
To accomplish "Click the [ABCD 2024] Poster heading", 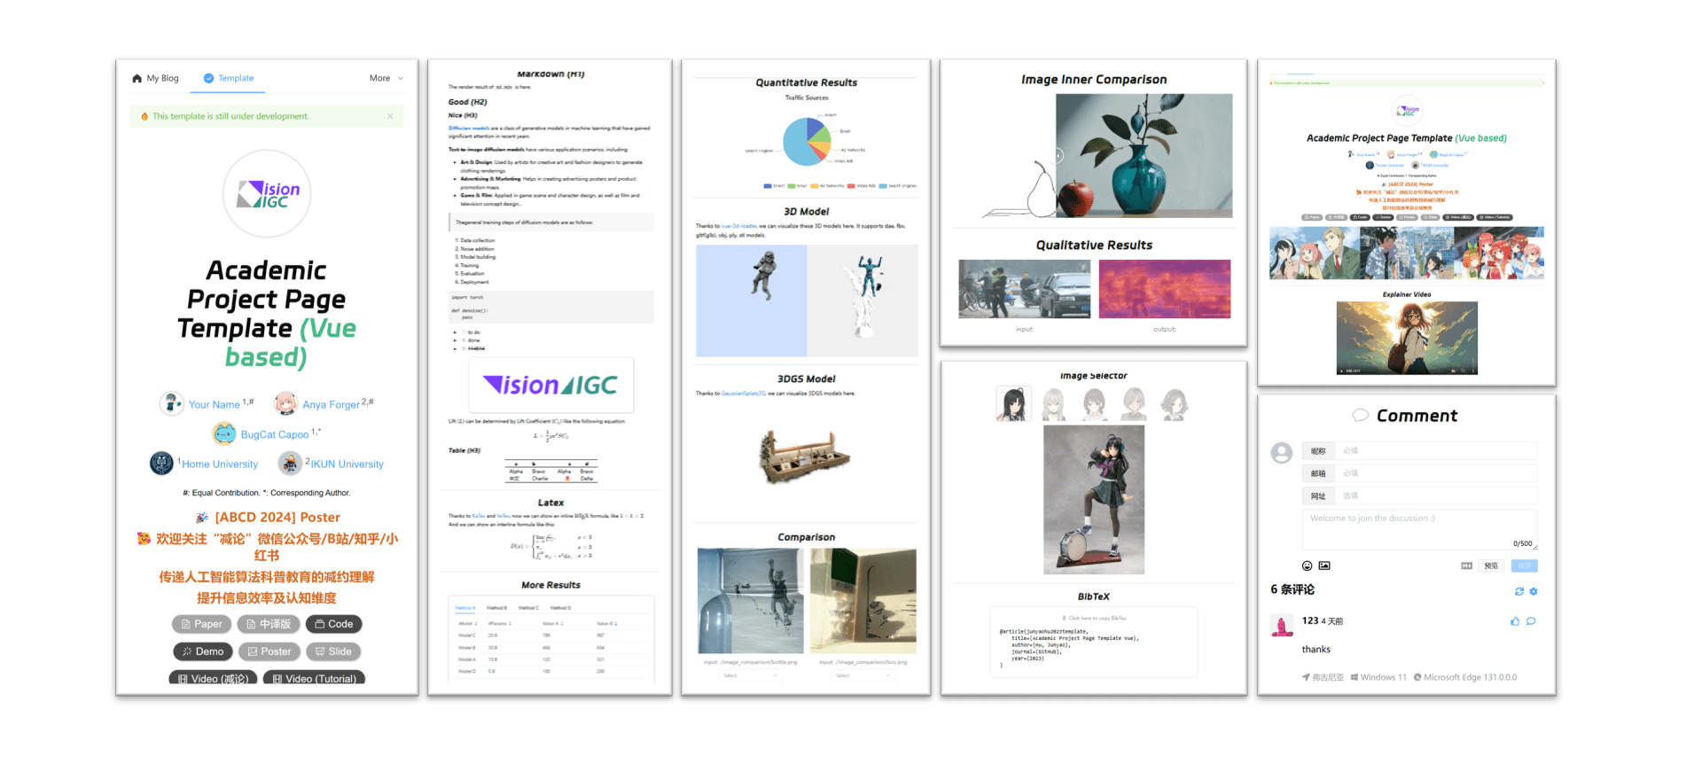I will pyautogui.click(x=277, y=518).
